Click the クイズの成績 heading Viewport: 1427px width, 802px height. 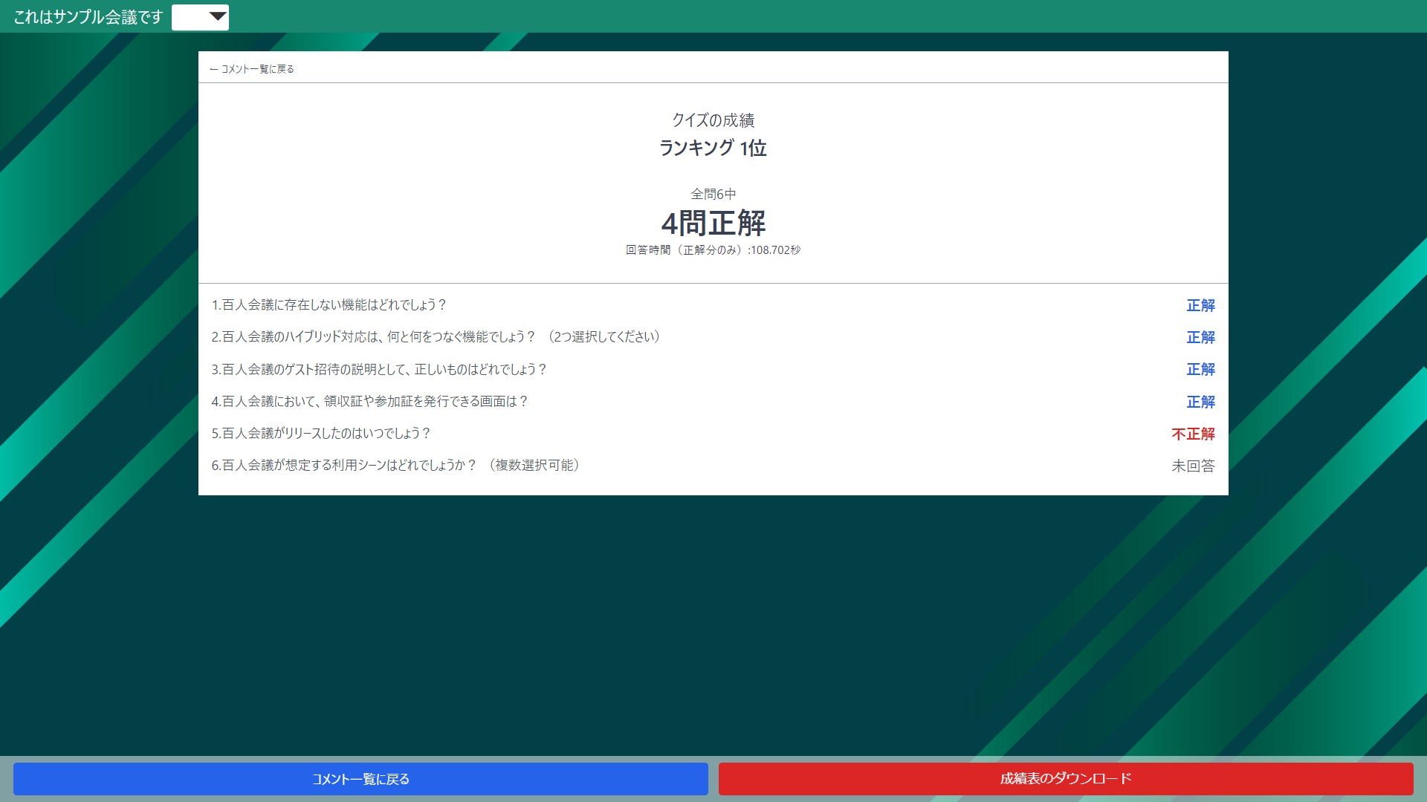tap(713, 120)
